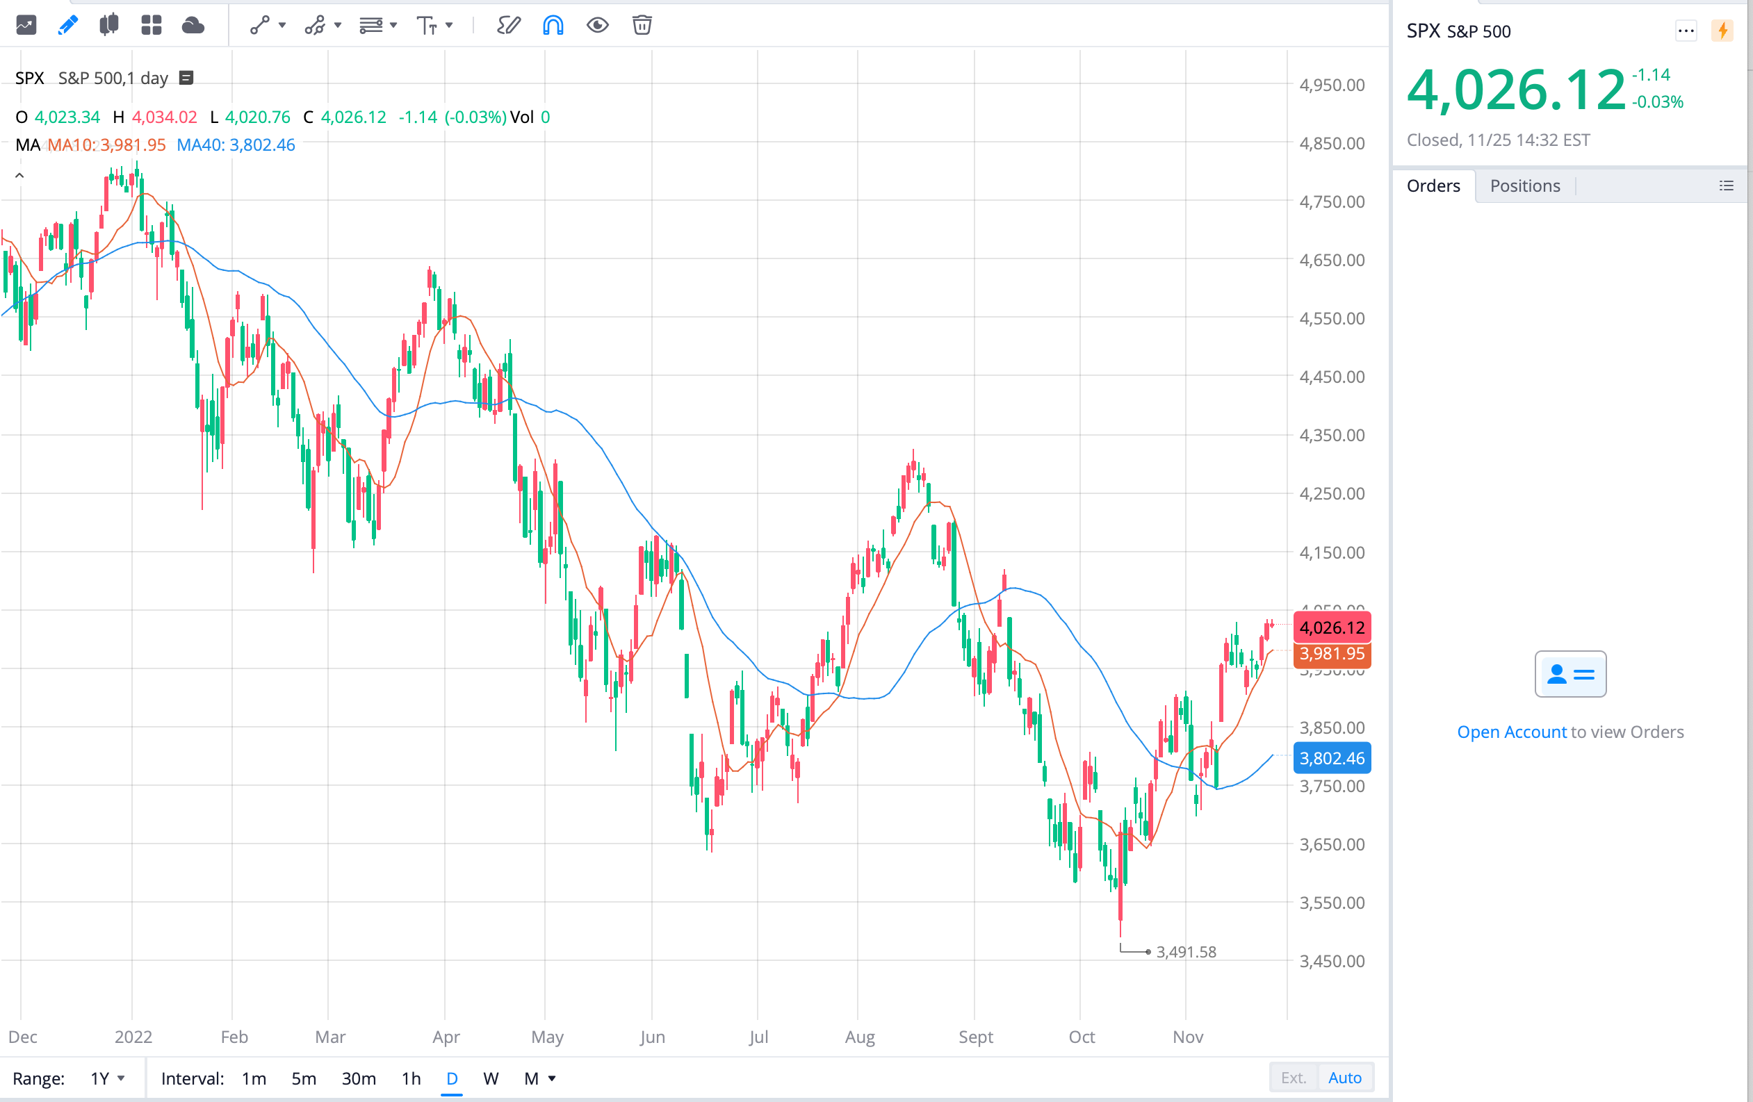
Task: Click the Open Account link
Action: coord(1511,732)
